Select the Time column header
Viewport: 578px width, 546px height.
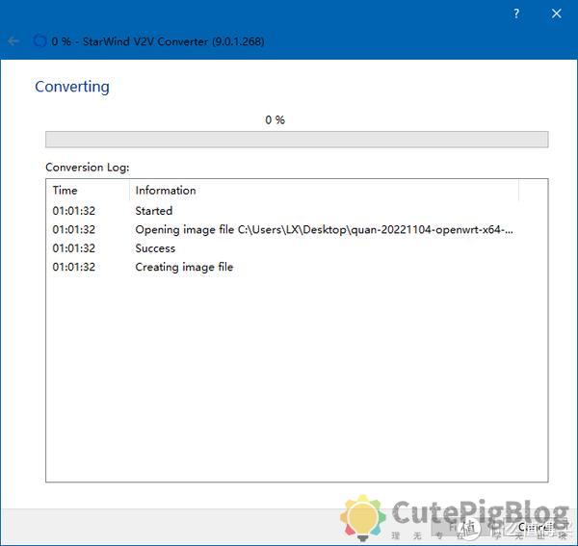[88, 190]
